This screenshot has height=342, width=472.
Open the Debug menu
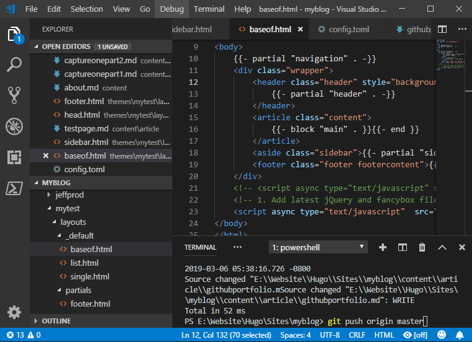(x=172, y=9)
